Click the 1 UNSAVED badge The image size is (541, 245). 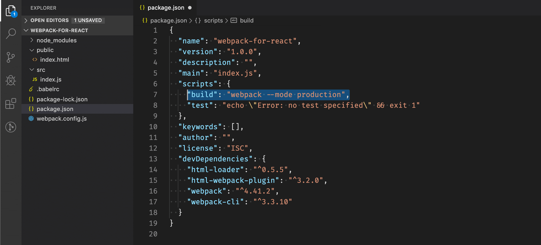pos(88,20)
